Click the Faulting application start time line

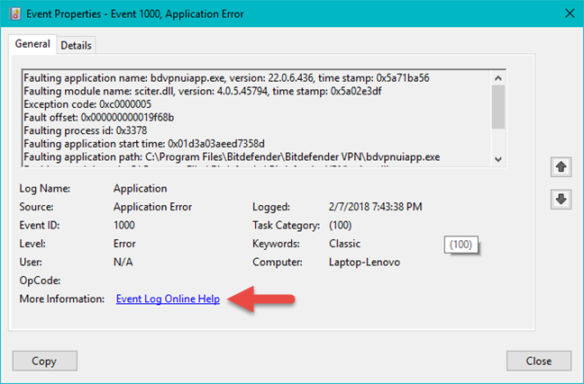144,144
